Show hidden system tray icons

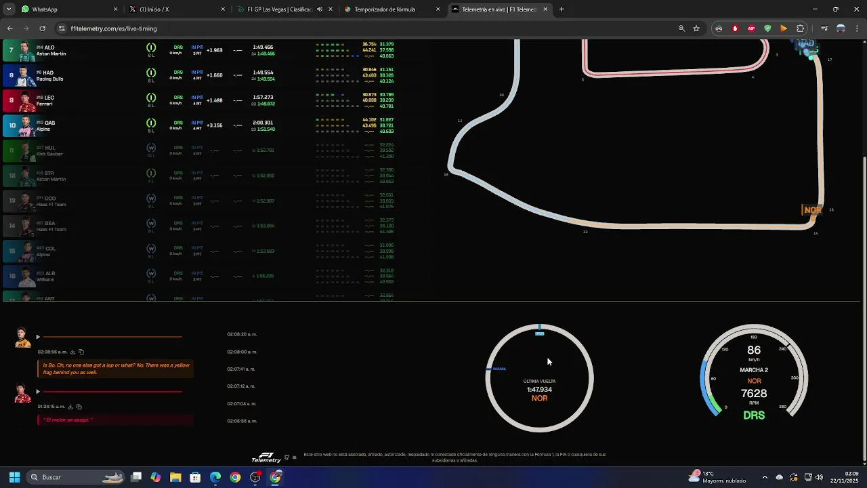click(x=765, y=477)
